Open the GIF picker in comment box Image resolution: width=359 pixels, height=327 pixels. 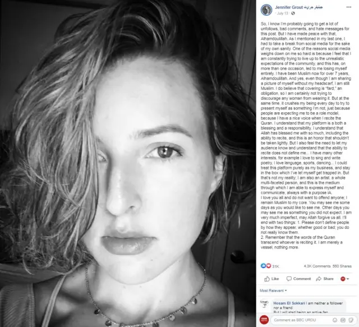click(343, 320)
